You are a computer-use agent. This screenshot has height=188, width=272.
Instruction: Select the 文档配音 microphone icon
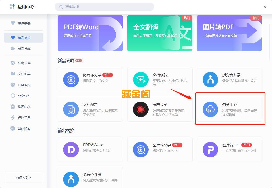click(70, 109)
